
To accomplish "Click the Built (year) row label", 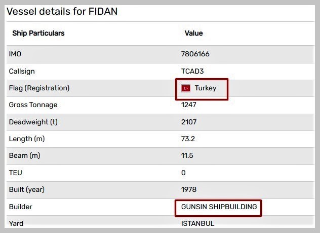I will click(27, 190).
